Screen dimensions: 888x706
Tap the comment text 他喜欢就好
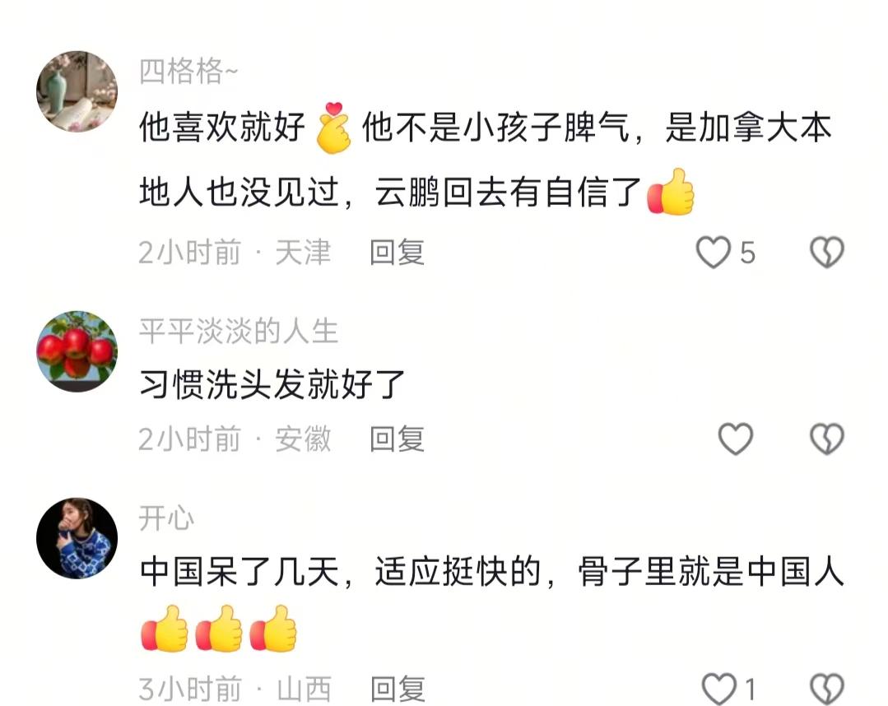pos(222,126)
